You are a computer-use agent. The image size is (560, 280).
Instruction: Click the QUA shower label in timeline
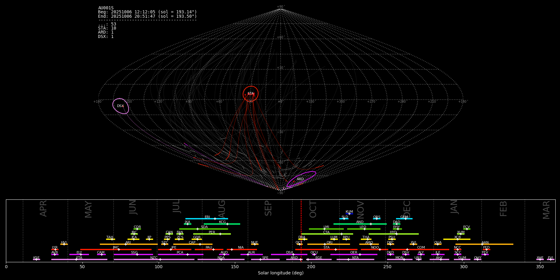pyautogui.click(x=438, y=243)
